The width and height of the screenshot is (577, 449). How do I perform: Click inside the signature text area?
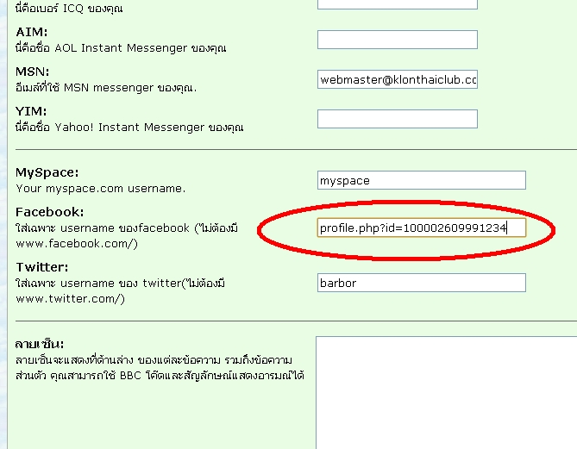[x=444, y=392]
